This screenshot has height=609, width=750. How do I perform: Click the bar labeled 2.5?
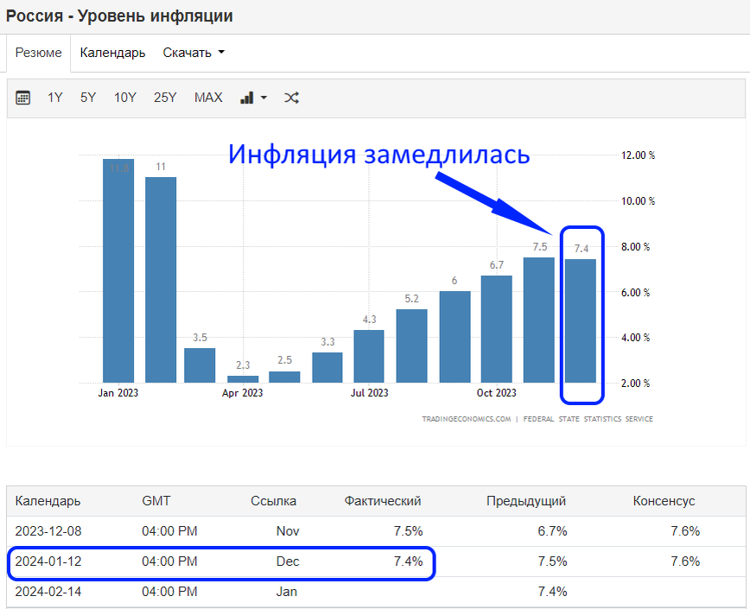click(284, 377)
